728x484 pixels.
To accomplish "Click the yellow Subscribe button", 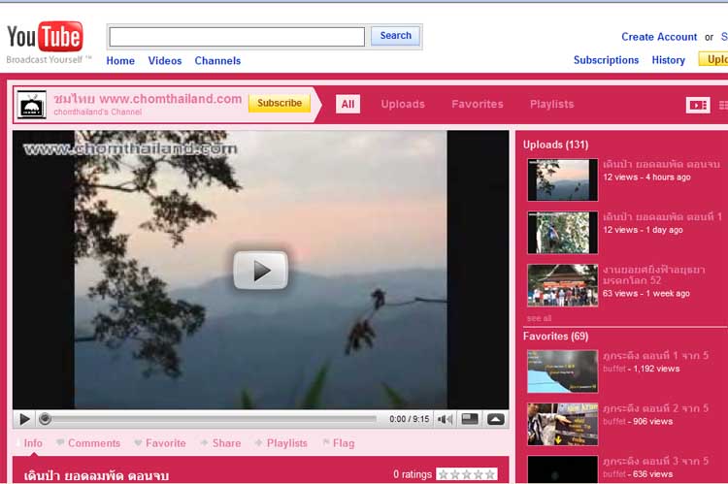I will (280, 103).
